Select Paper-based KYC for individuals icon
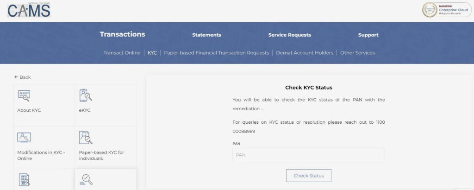 coord(86,138)
